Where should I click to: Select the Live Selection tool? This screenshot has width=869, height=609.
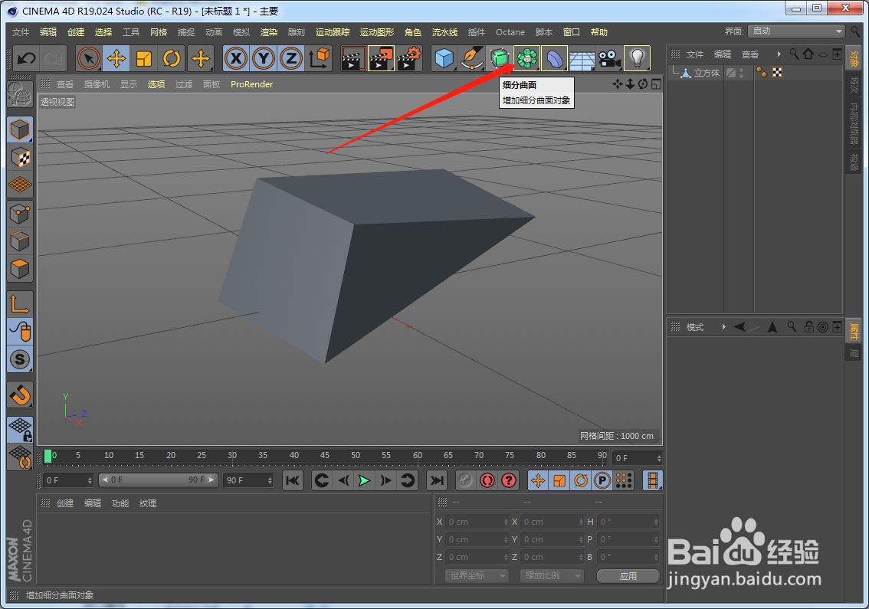(89, 58)
